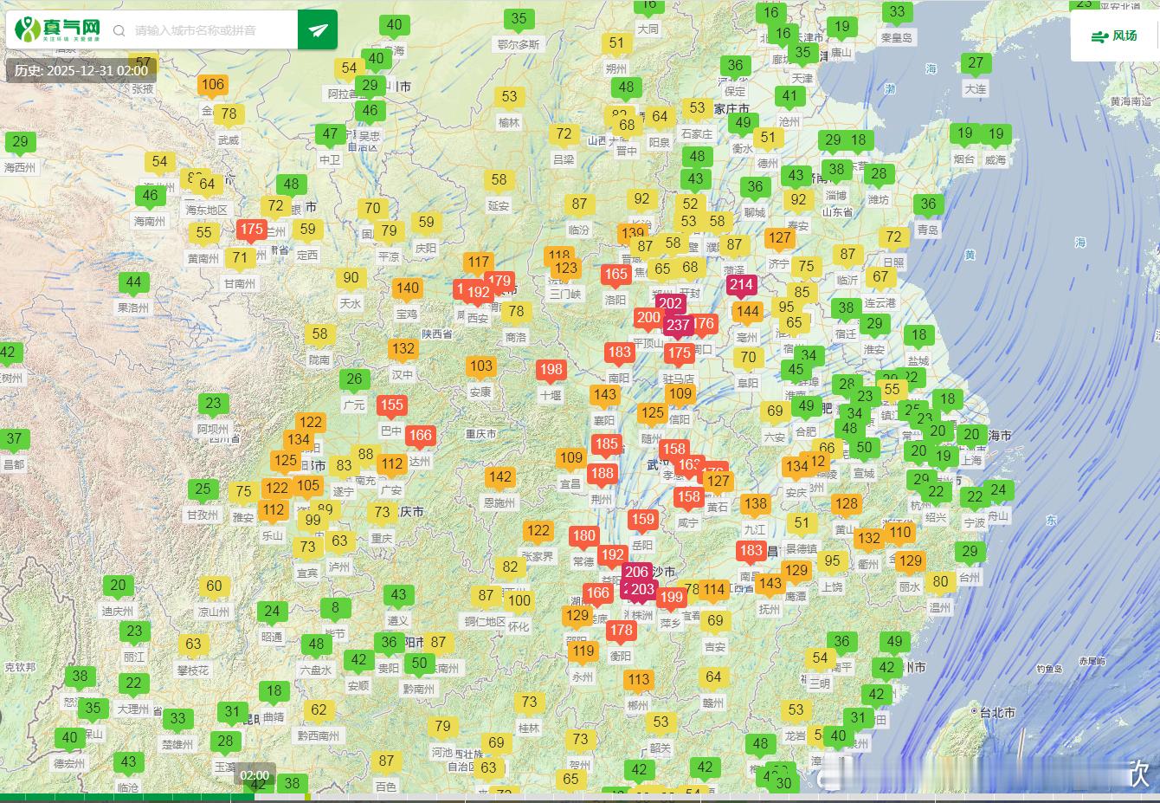The image size is (1160, 803).
Task: Select the 36 marker above 南平
Action: point(841,643)
